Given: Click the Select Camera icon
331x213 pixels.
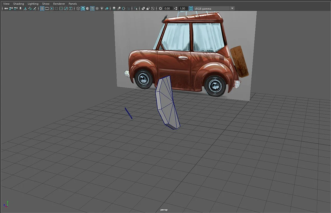Looking at the screenshot, I should pyautogui.click(x=6, y=8).
